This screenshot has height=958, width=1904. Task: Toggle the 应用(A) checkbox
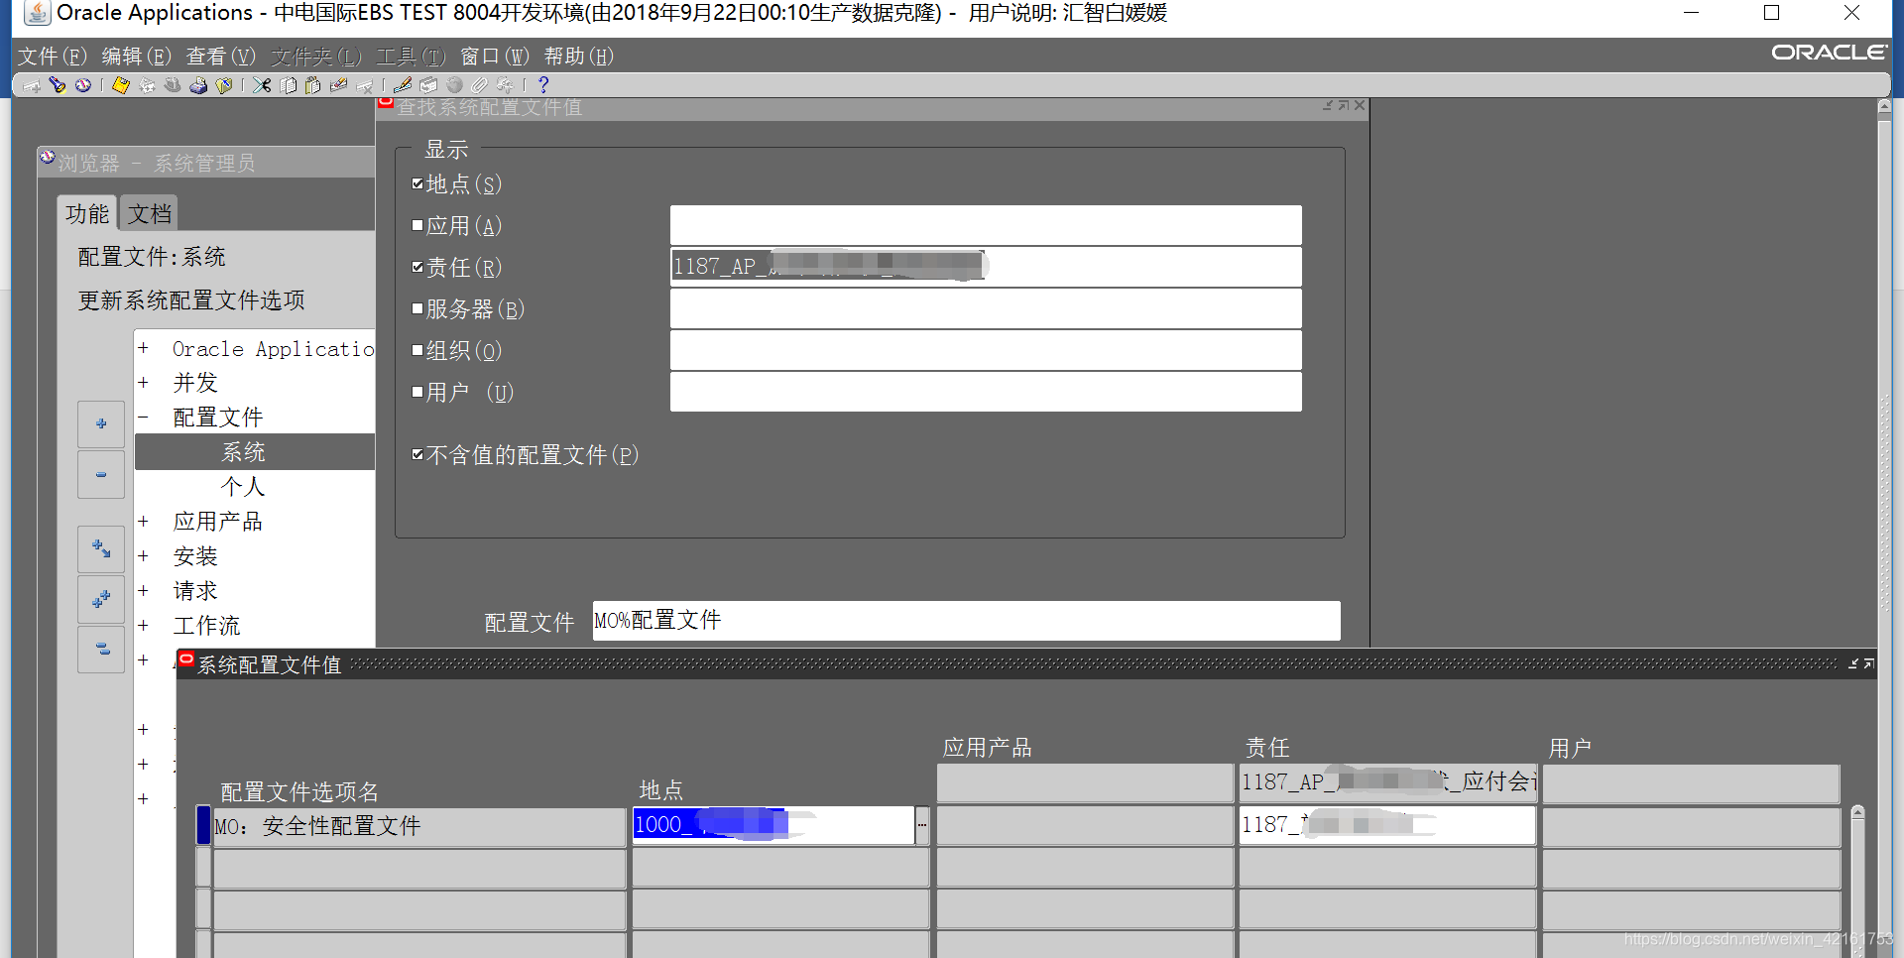pyautogui.click(x=417, y=225)
